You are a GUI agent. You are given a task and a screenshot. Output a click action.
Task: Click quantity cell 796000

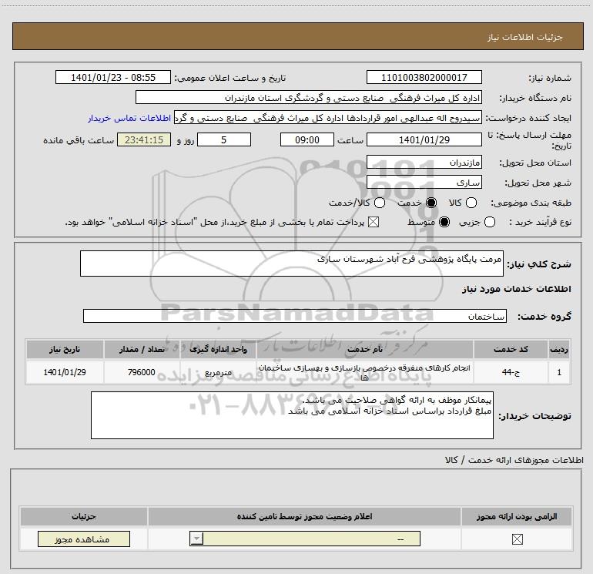142,372
